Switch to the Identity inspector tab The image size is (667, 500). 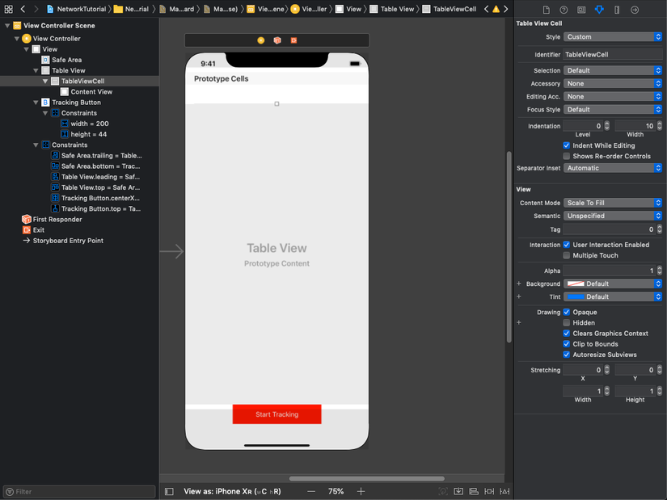pyautogui.click(x=581, y=10)
